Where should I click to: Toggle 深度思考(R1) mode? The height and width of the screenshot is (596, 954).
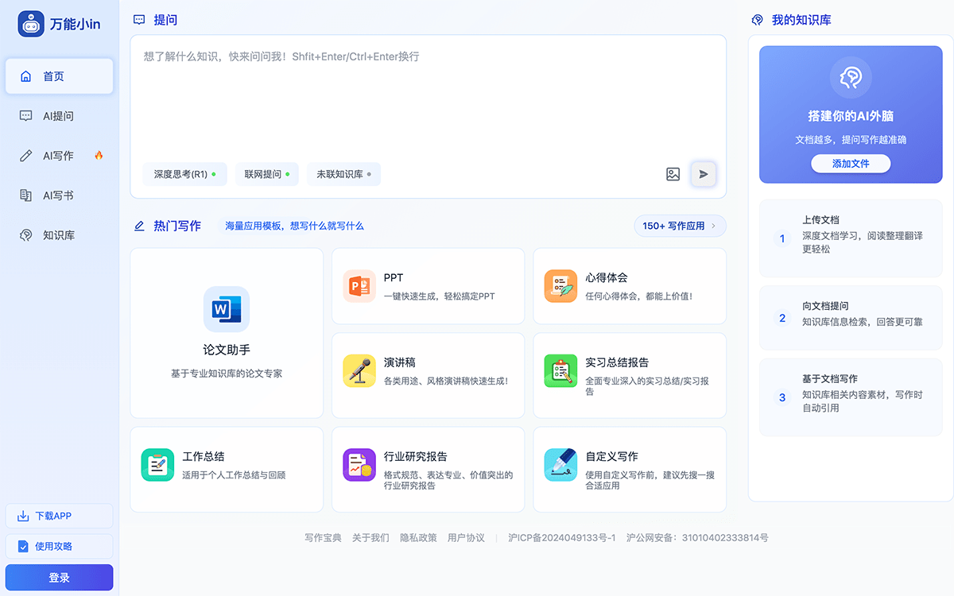185,174
